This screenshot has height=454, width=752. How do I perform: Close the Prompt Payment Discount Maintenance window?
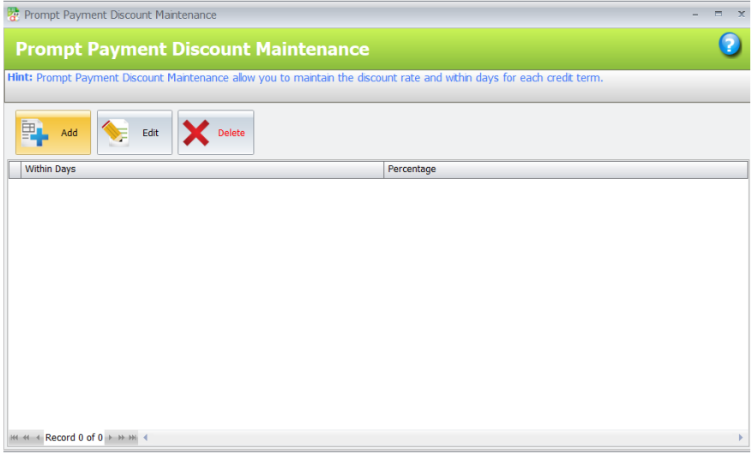point(741,15)
